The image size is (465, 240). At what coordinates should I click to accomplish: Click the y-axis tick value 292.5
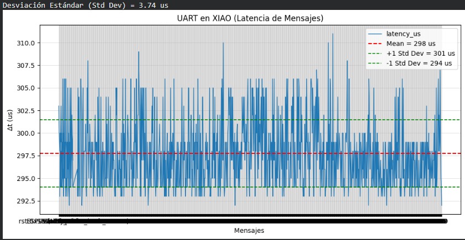[x=25, y=201]
